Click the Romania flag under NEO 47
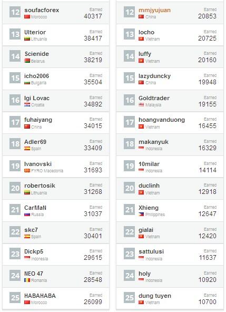The width and height of the screenshot is (226, 312). [x=27, y=280]
